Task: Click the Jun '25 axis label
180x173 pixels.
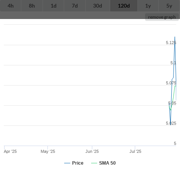Action: [x=92, y=151]
